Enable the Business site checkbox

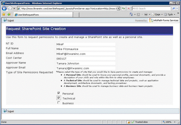pos(59,103)
